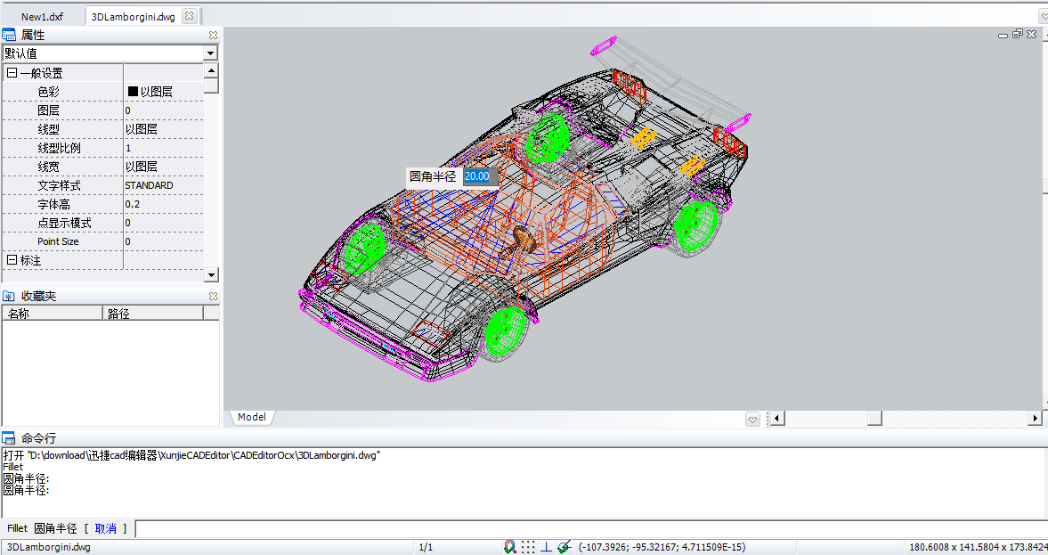The height and width of the screenshot is (555, 1048).
Task: Click the 圆角半径 option in command prompt
Action: pos(55,529)
